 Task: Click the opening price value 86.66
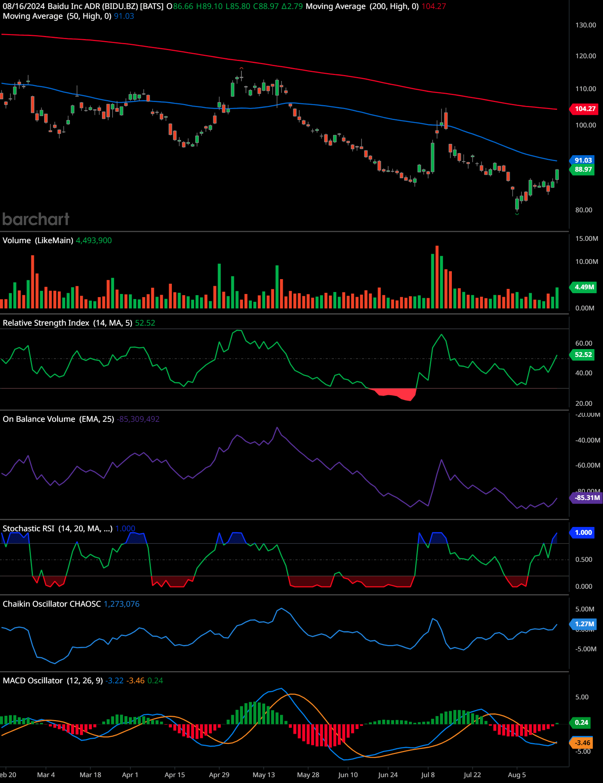[x=183, y=6]
